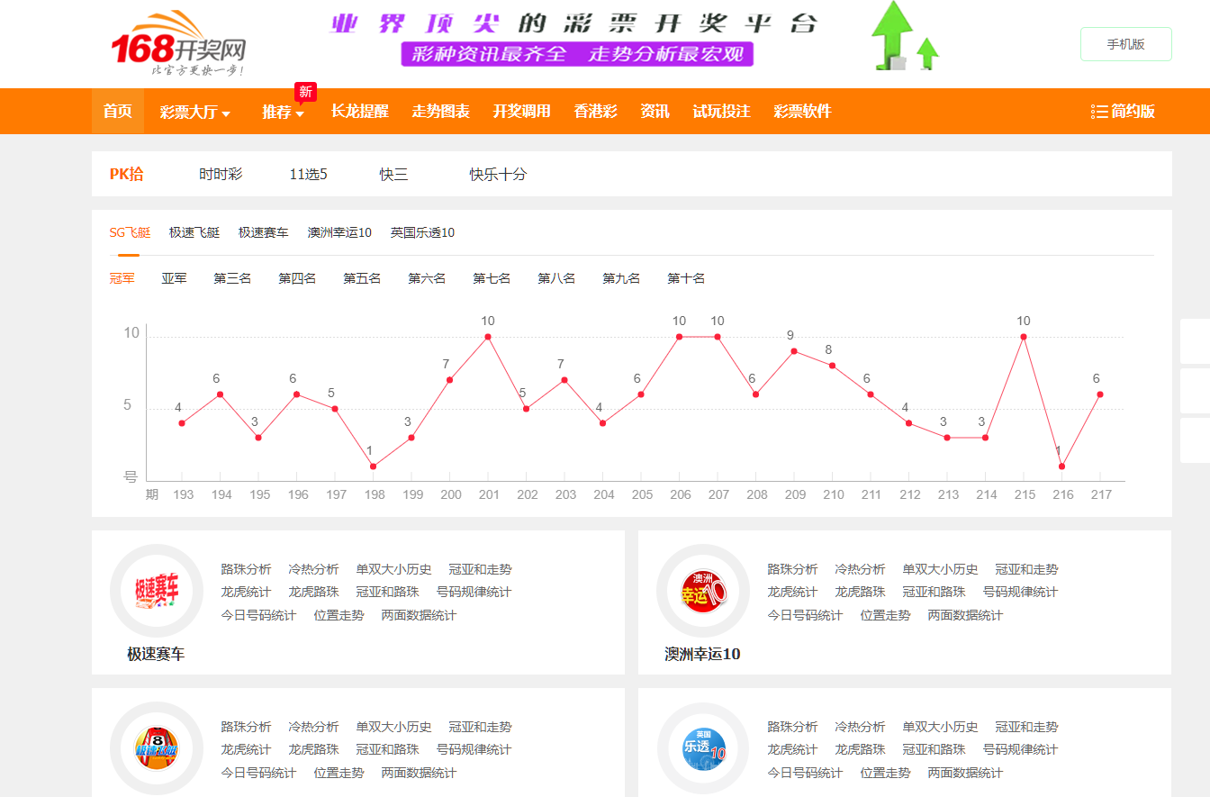Click the 新 badge on 推荐
Viewport: 1210px width, 797px height.
click(x=303, y=92)
